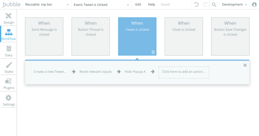Click the redo arrow icon
259x136 pixels.
205,5
